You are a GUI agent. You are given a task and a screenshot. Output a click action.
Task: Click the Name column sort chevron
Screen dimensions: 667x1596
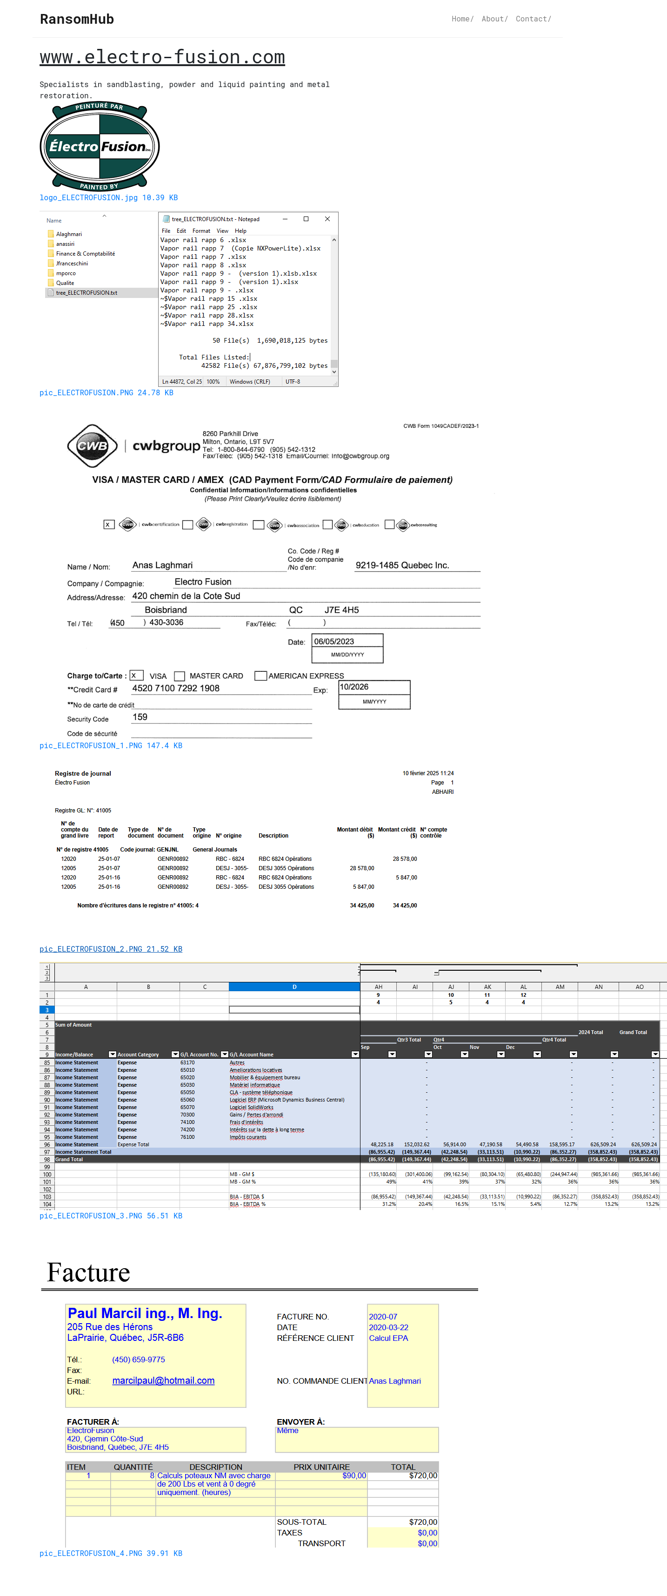pos(105,216)
